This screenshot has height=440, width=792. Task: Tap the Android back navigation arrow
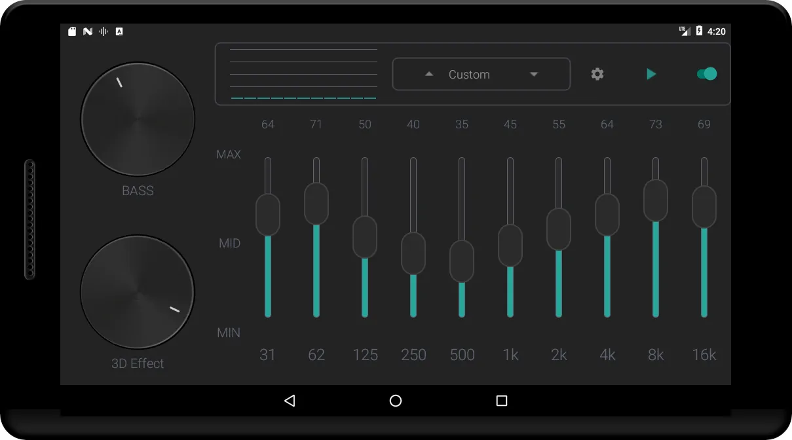tap(289, 401)
